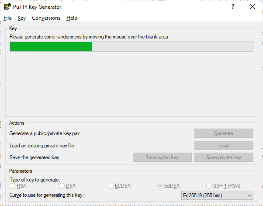Open the Conversions menu
This screenshot has width=263, height=206.
coord(46,18)
